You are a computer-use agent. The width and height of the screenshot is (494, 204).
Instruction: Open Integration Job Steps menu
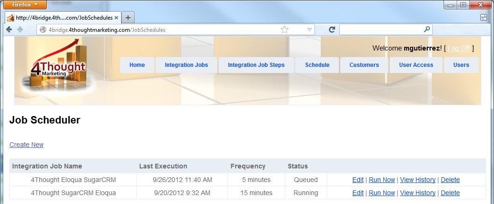pos(256,65)
